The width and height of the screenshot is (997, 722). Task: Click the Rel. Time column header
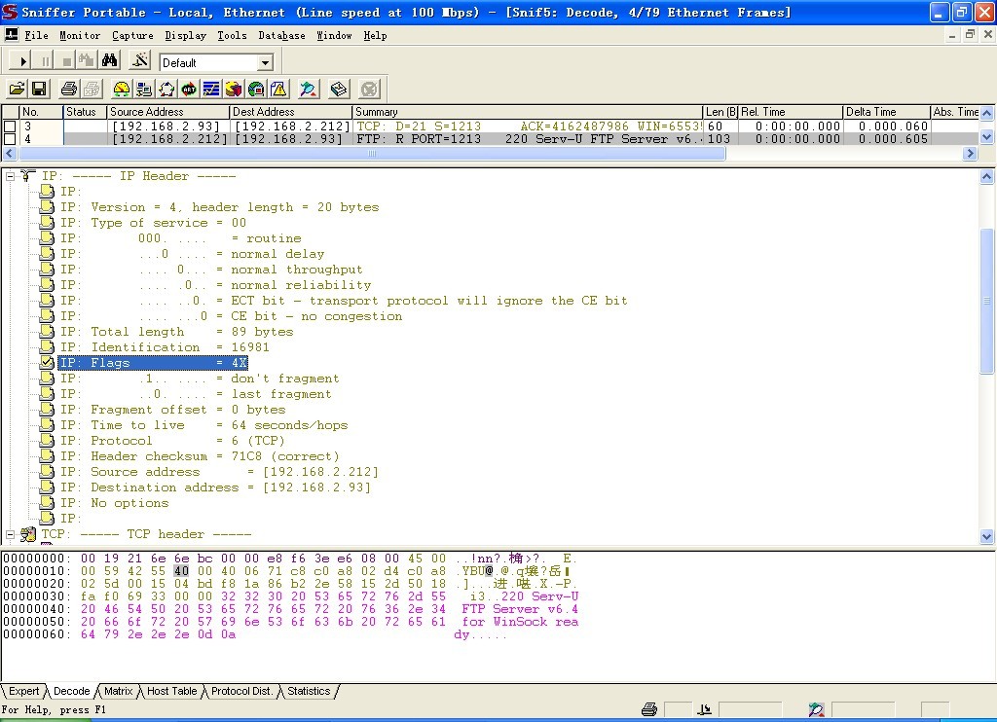click(x=791, y=112)
